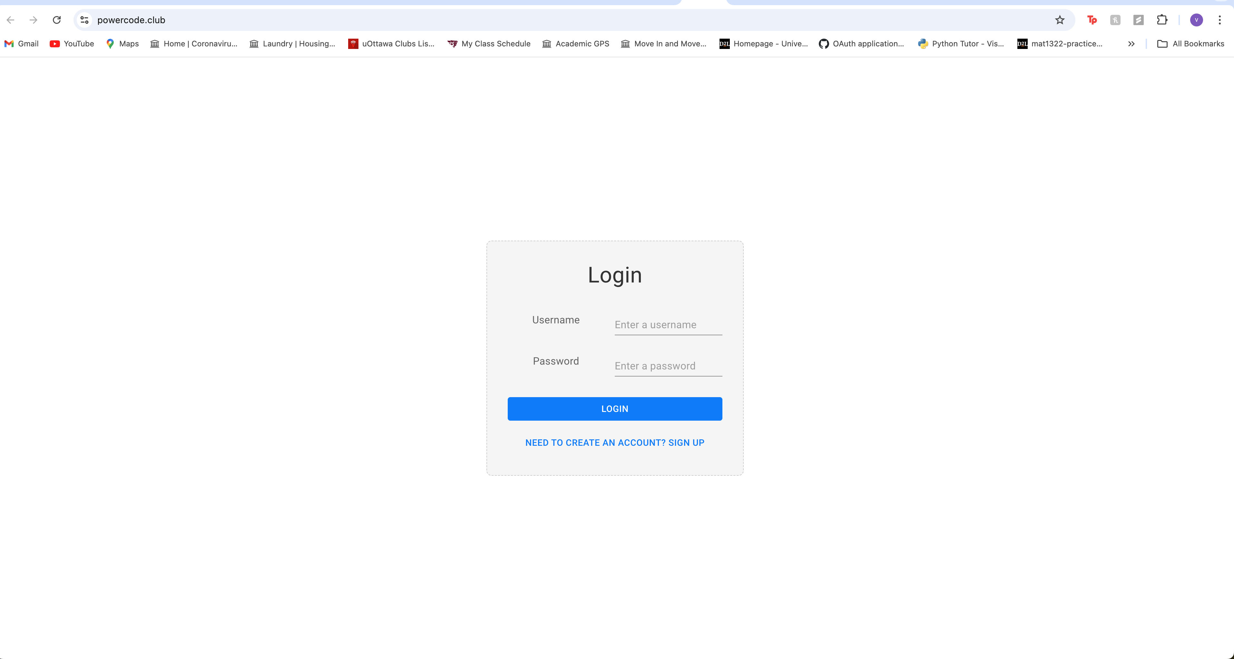Open the Python Tutor bookmark
1234x659 pixels.
(x=961, y=43)
